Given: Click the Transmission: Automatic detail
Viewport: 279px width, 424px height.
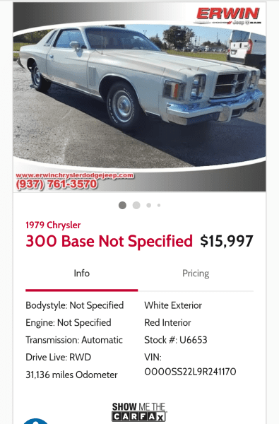Looking at the screenshot, I should click(x=74, y=340).
